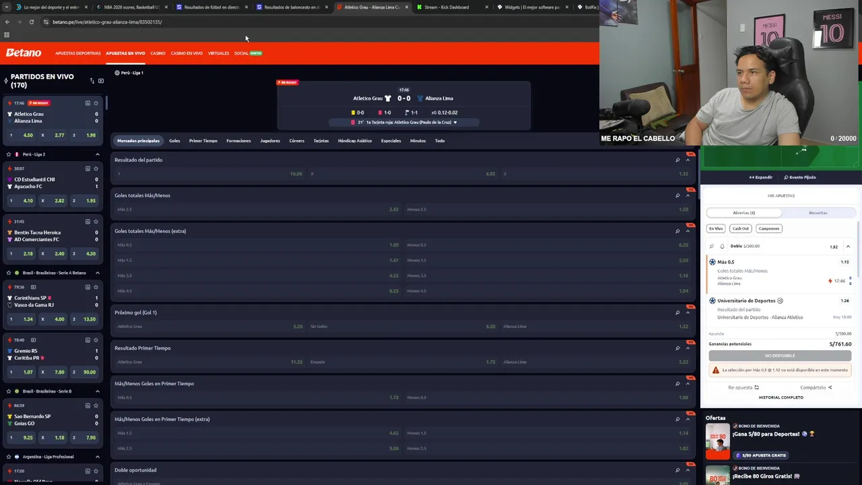Collapse the Goles totales Más/Menos (extra) market

(x=688, y=231)
